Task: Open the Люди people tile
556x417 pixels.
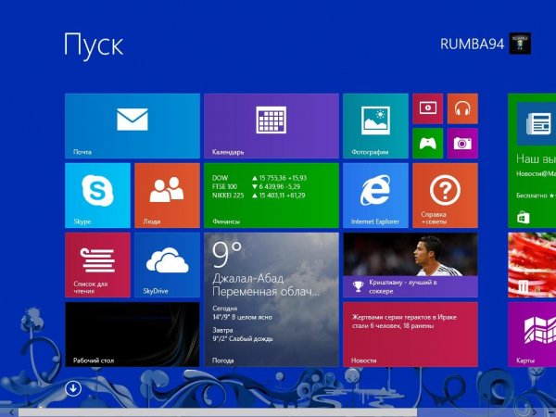Action: pyautogui.click(x=167, y=196)
